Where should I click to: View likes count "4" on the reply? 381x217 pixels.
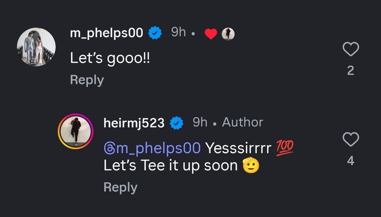[351, 161]
